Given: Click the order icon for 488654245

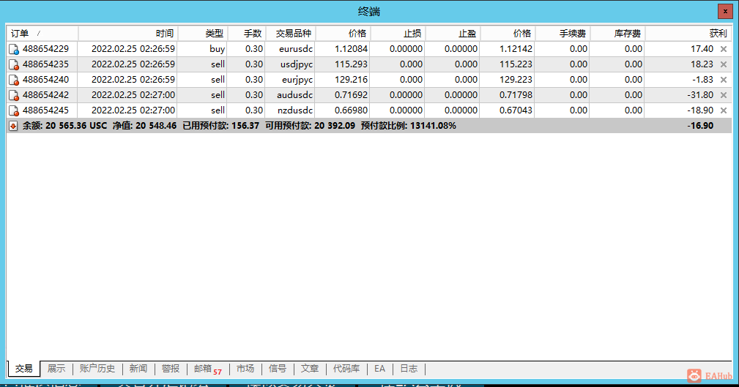Looking at the screenshot, I should 14,110.
